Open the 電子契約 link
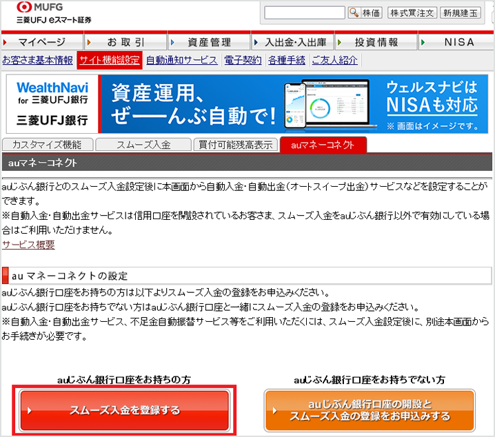This screenshot has height=437, width=495. pyautogui.click(x=243, y=60)
